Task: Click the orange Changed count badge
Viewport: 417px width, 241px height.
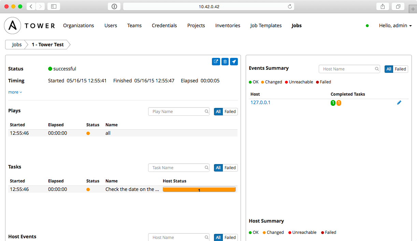Action: (339, 102)
